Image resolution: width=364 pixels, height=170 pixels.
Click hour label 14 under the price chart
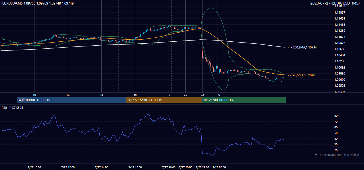click(x=101, y=95)
